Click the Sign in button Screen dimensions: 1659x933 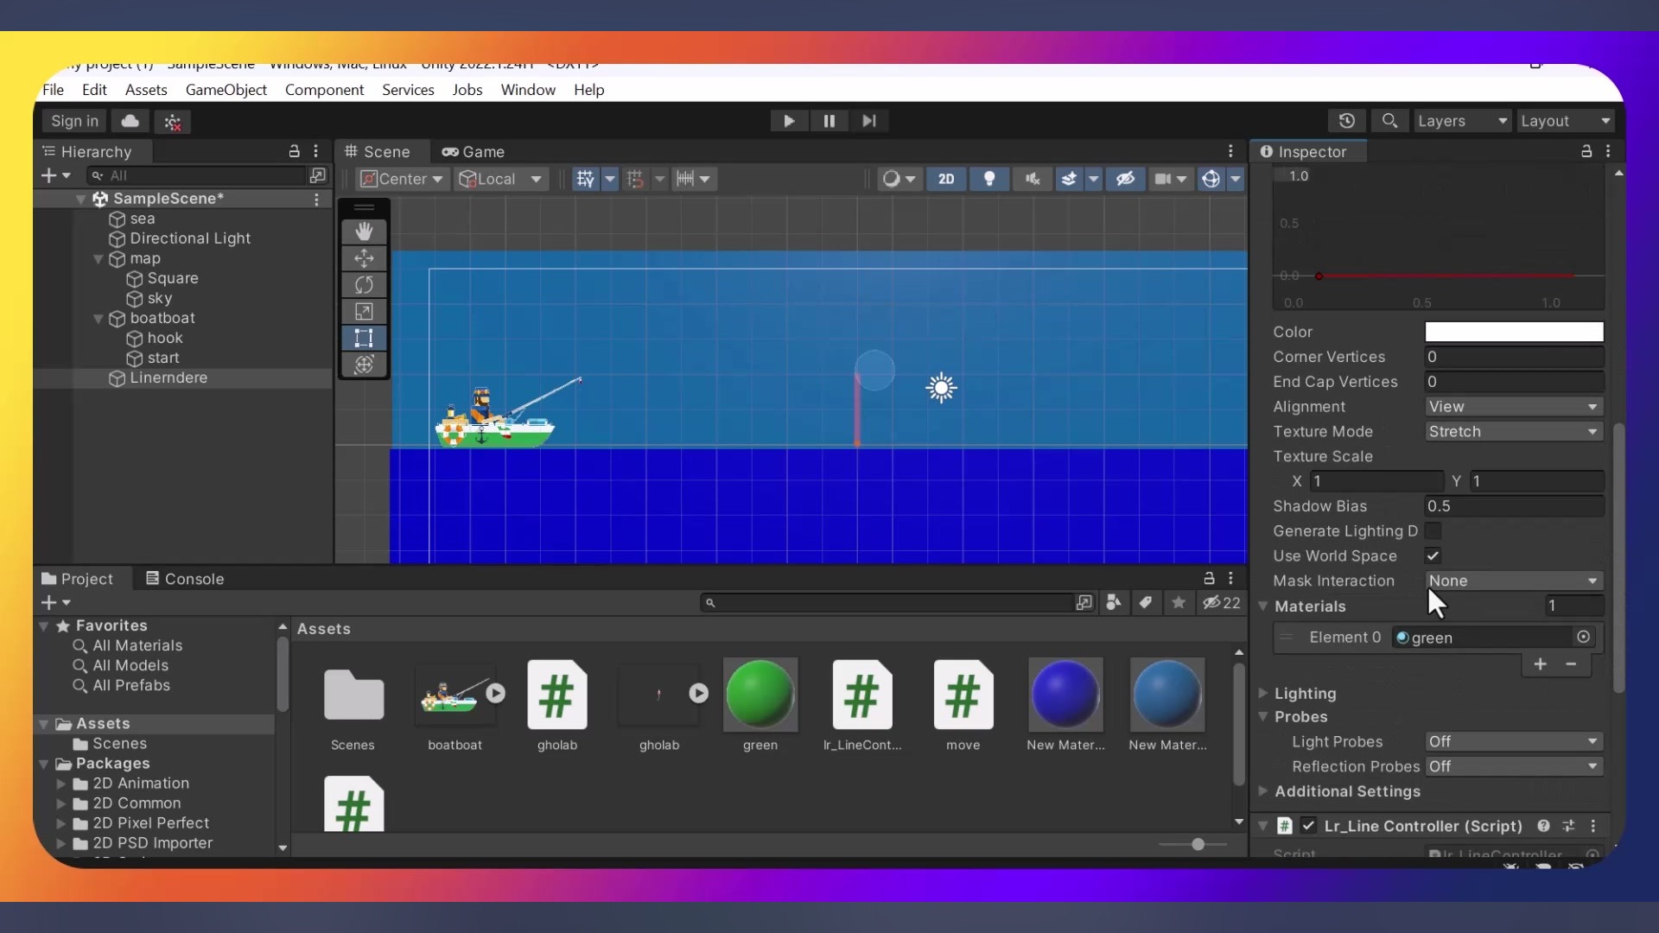click(x=74, y=121)
